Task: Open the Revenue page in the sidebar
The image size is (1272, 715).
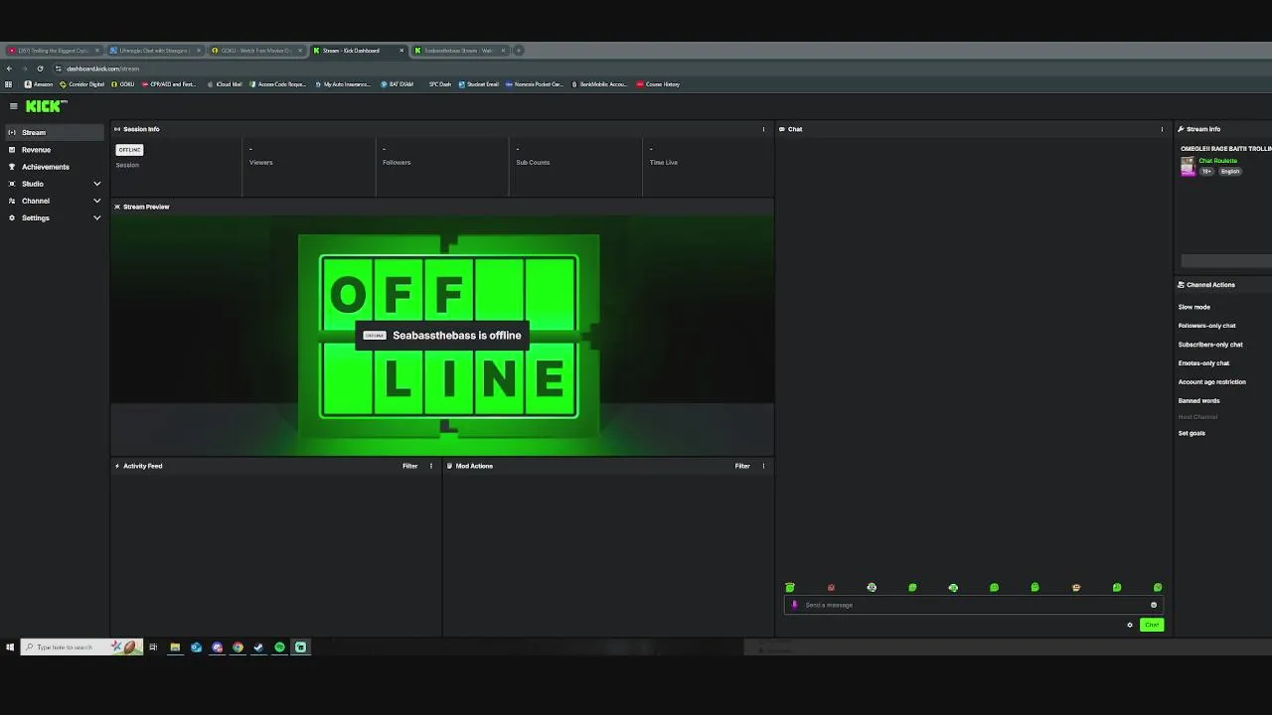Action: tap(53, 150)
